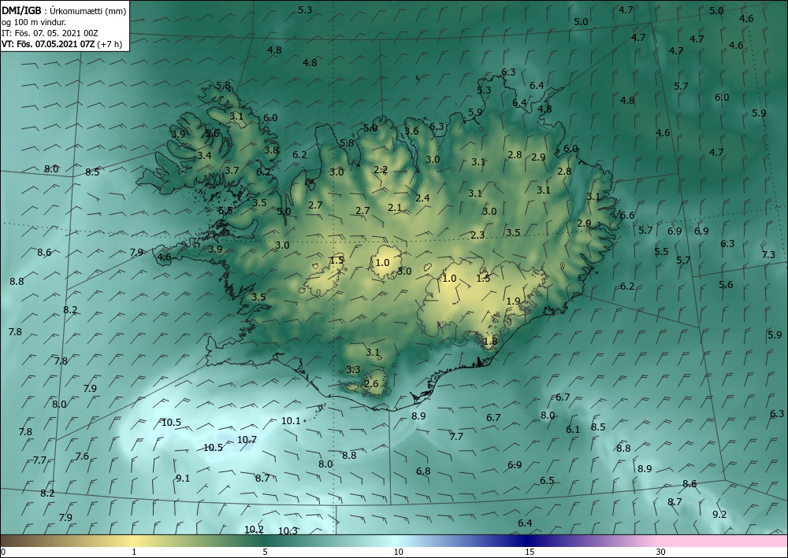
Task: Click the 3.6 value on the north coast
Action: click(411, 131)
